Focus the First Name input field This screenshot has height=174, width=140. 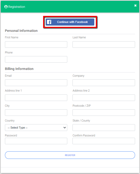click(x=36, y=45)
